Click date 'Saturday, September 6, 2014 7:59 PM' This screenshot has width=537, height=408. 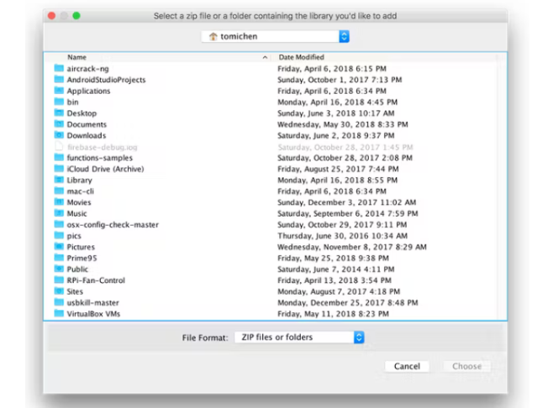[348, 213]
